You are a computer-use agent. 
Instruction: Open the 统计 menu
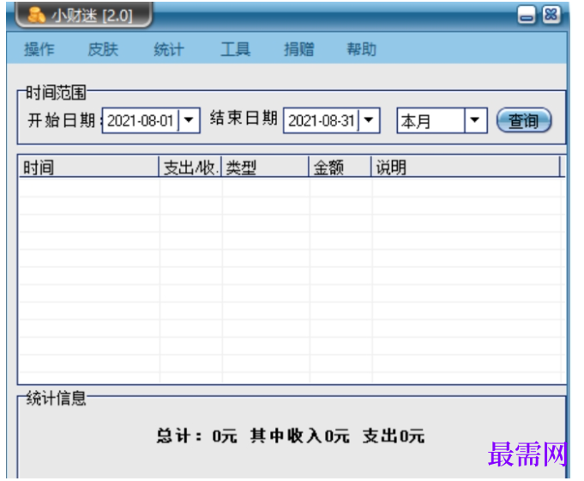(169, 49)
